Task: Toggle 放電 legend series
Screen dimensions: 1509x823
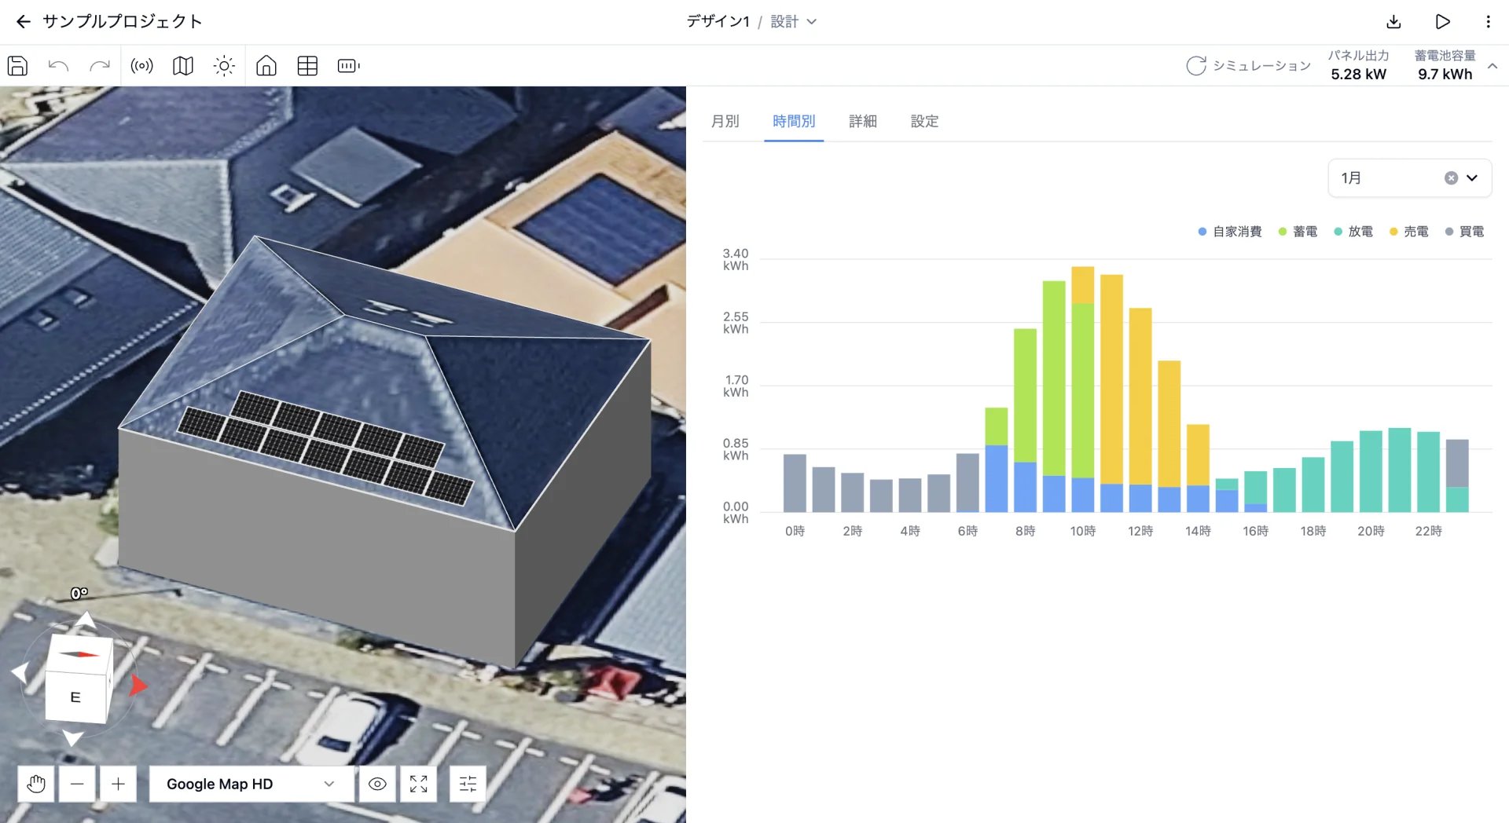Action: (x=1353, y=232)
